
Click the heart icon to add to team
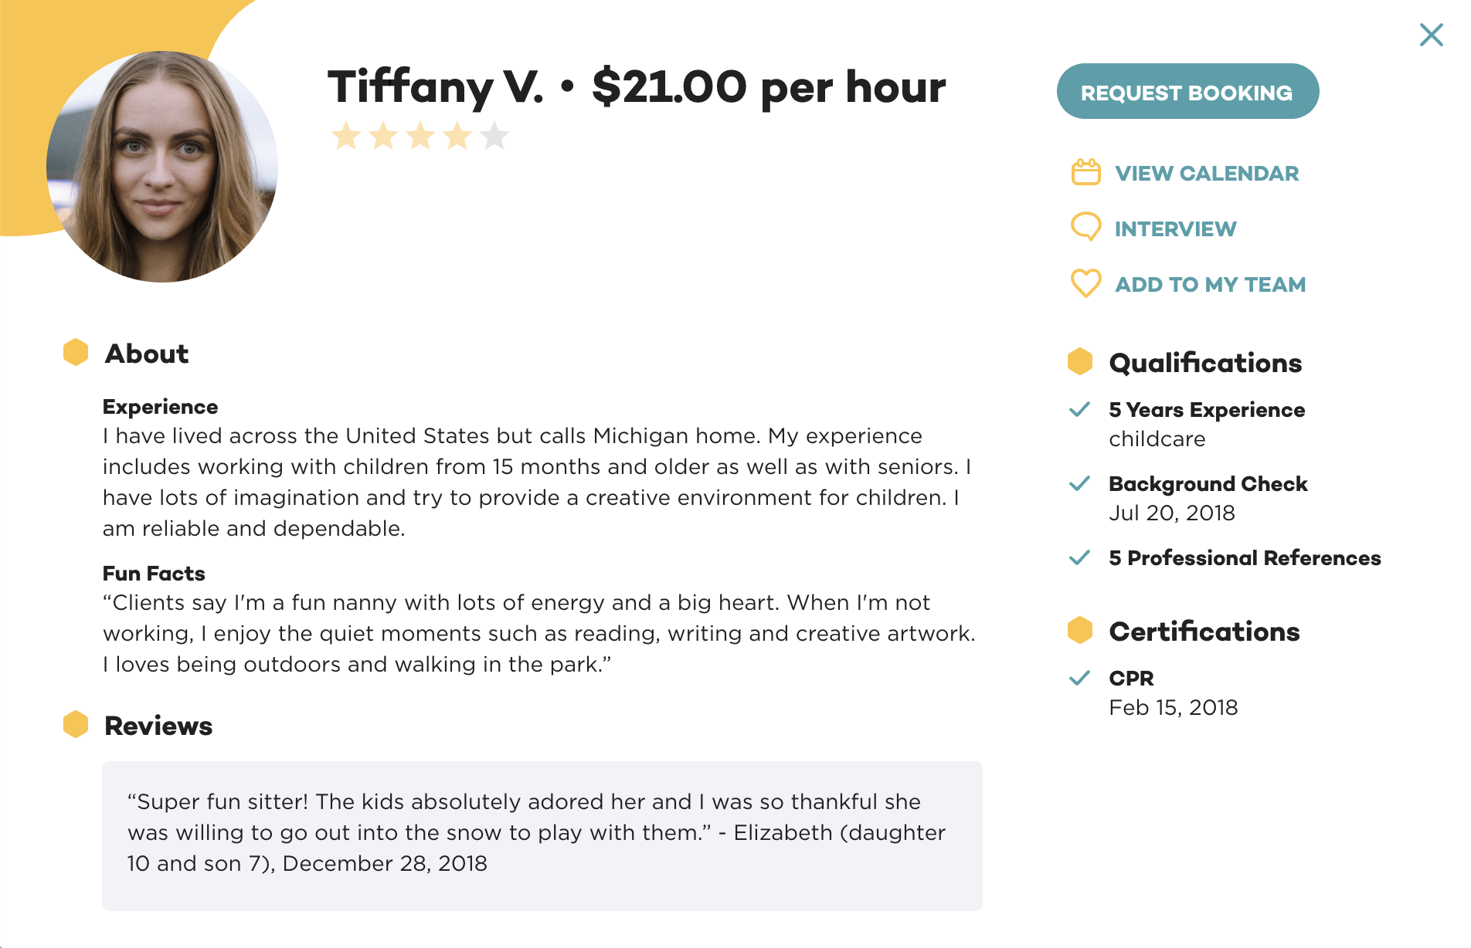pos(1085,283)
